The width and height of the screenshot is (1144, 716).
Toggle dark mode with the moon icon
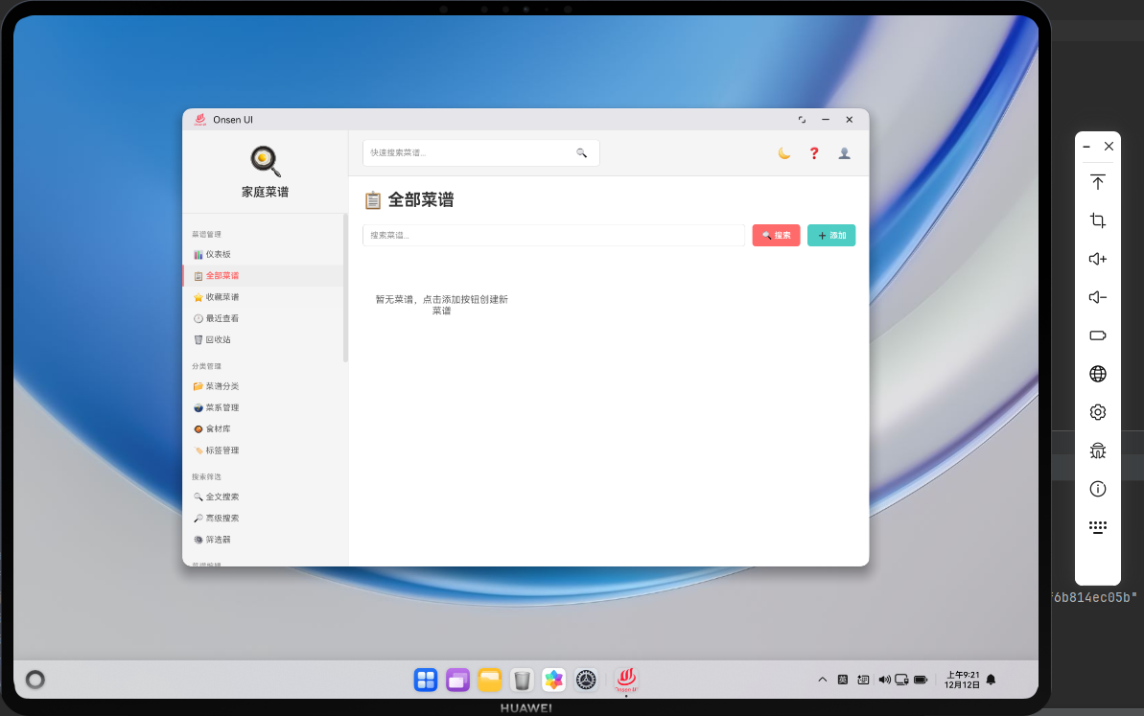783,152
